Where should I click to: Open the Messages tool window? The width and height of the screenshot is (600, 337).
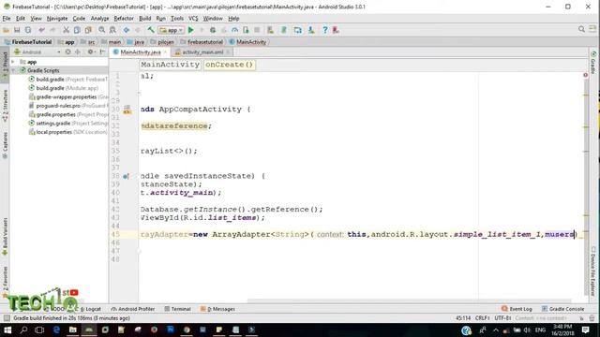pyautogui.click(x=217, y=309)
